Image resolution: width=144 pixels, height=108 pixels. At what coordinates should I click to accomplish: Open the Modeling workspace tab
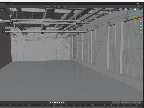point(9,4)
